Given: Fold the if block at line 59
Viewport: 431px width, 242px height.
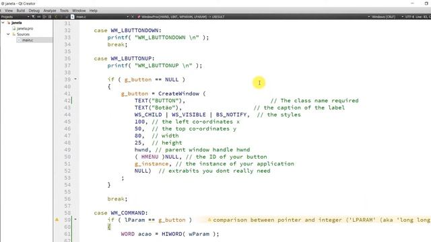Looking at the screenshot, I should click(75, 220).
